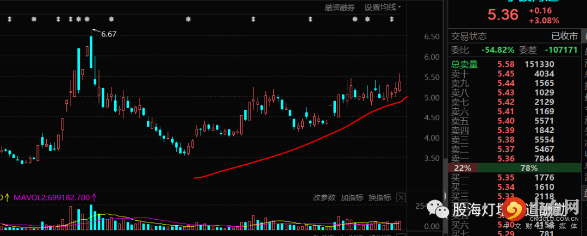Screen dimensions: 587x236
Task: Click 加指标 to add indicator
Action: point(352,198)
